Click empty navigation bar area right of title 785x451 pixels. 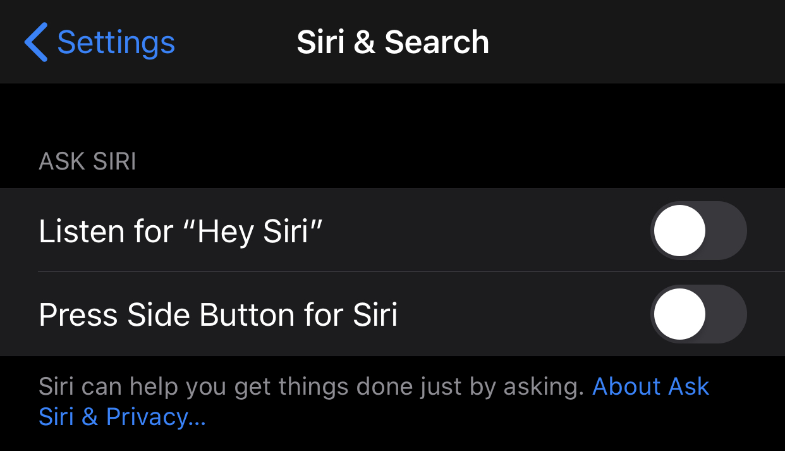[x=632, y=42]
